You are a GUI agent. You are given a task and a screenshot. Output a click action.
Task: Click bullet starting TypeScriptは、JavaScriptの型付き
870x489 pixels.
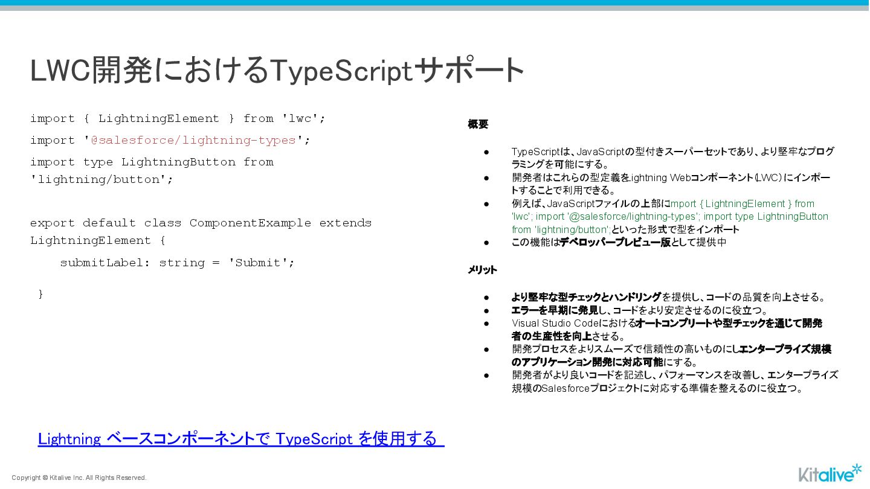pos(672,158)
